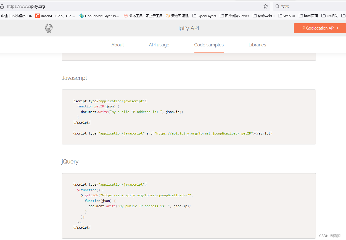
Task: Click the Javascript heading
Action: click(75, 78)
